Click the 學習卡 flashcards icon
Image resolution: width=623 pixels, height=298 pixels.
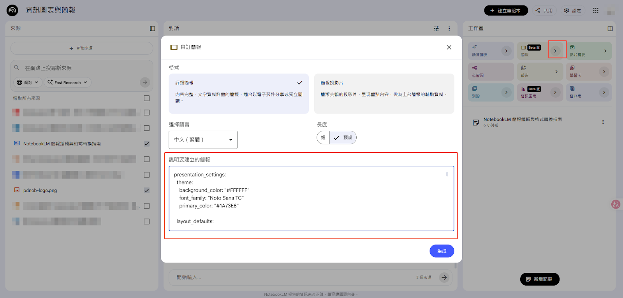pyautogui.click(x=572, y=68)
